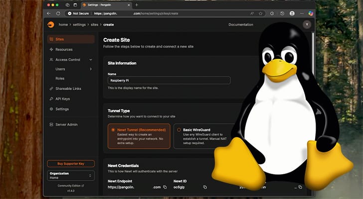
Task: Open a new browser tab
Action: 137,5
